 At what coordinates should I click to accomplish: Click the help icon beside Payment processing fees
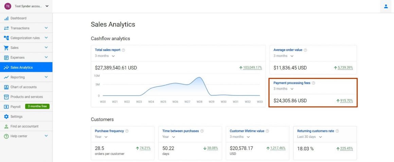[314, 83]
